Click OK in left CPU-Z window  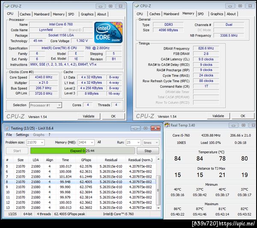[x=113, y=116]
